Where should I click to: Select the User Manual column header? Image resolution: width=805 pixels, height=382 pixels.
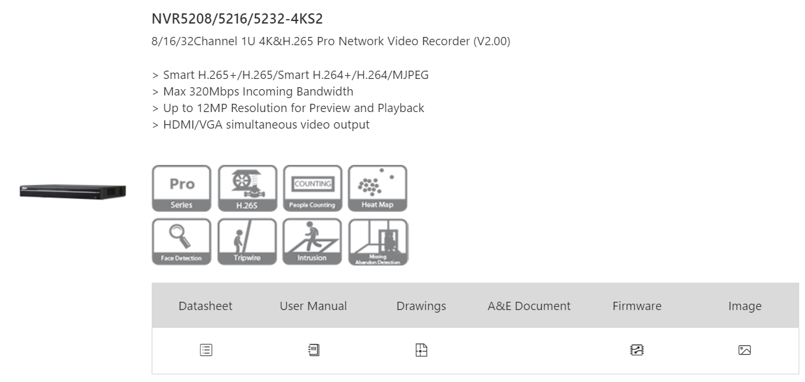313,306
